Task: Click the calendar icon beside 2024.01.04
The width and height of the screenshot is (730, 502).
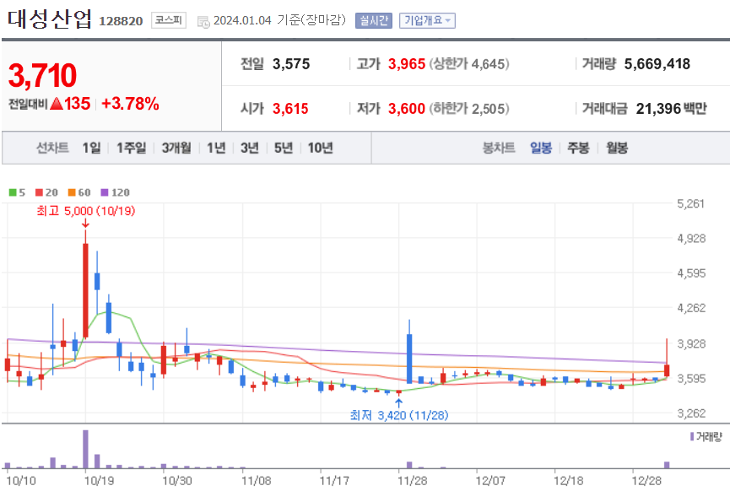Action: (x=203, y=21)
